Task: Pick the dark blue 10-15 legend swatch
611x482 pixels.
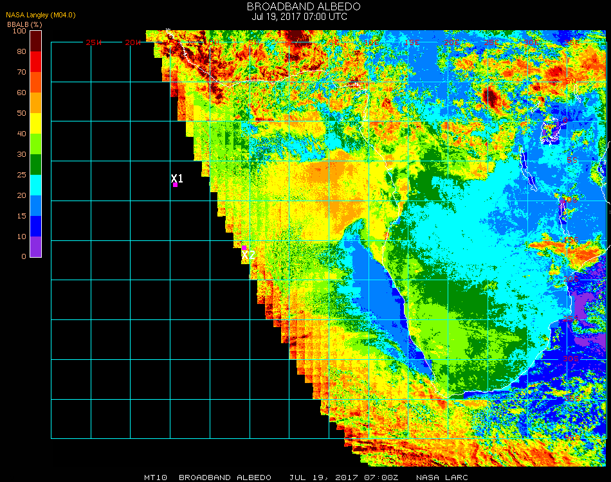Action: 36,226
